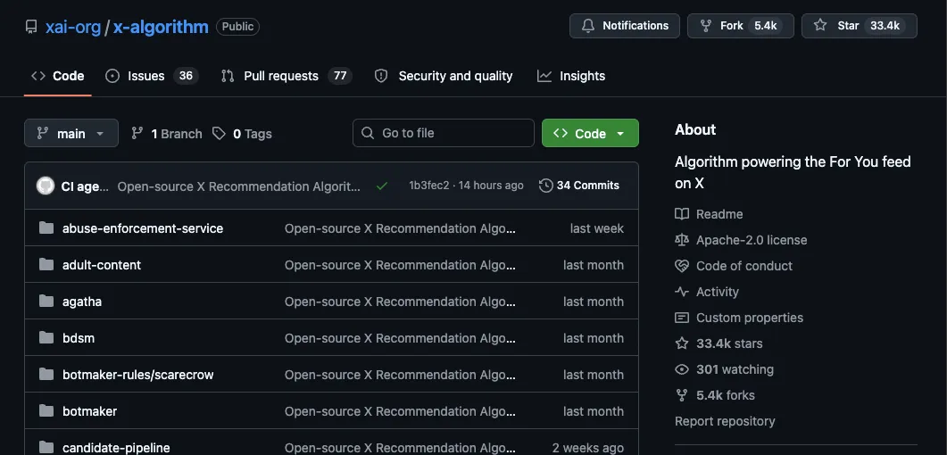The width and height of the screenshot is (947, 455).
Task: Open the abuse-enforcement-service folder
Action: click(x=143, y=228)
